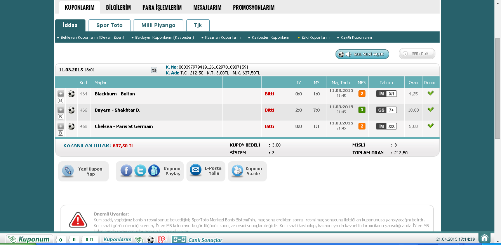Click the Blackburn - Bolton match name
The width and height of the screenshot is (501, 245).
click(115, 94)
